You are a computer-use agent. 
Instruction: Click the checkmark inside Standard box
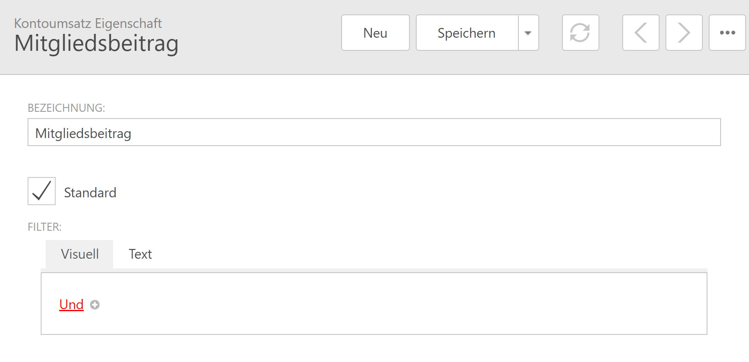click(42, 191)
